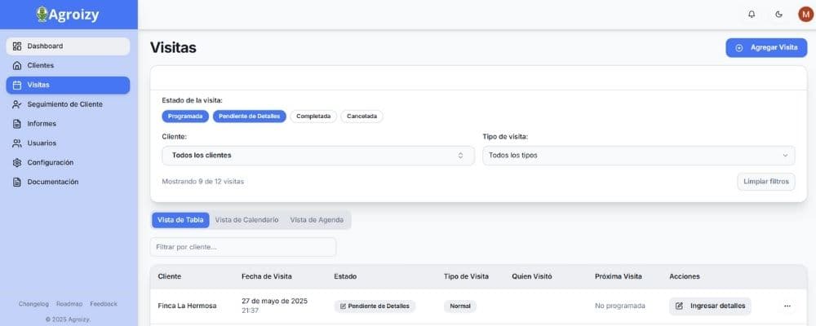816x326 pixels.
Task: Switch to Vista de Agenda tab
Action: [x=317, y=220]
